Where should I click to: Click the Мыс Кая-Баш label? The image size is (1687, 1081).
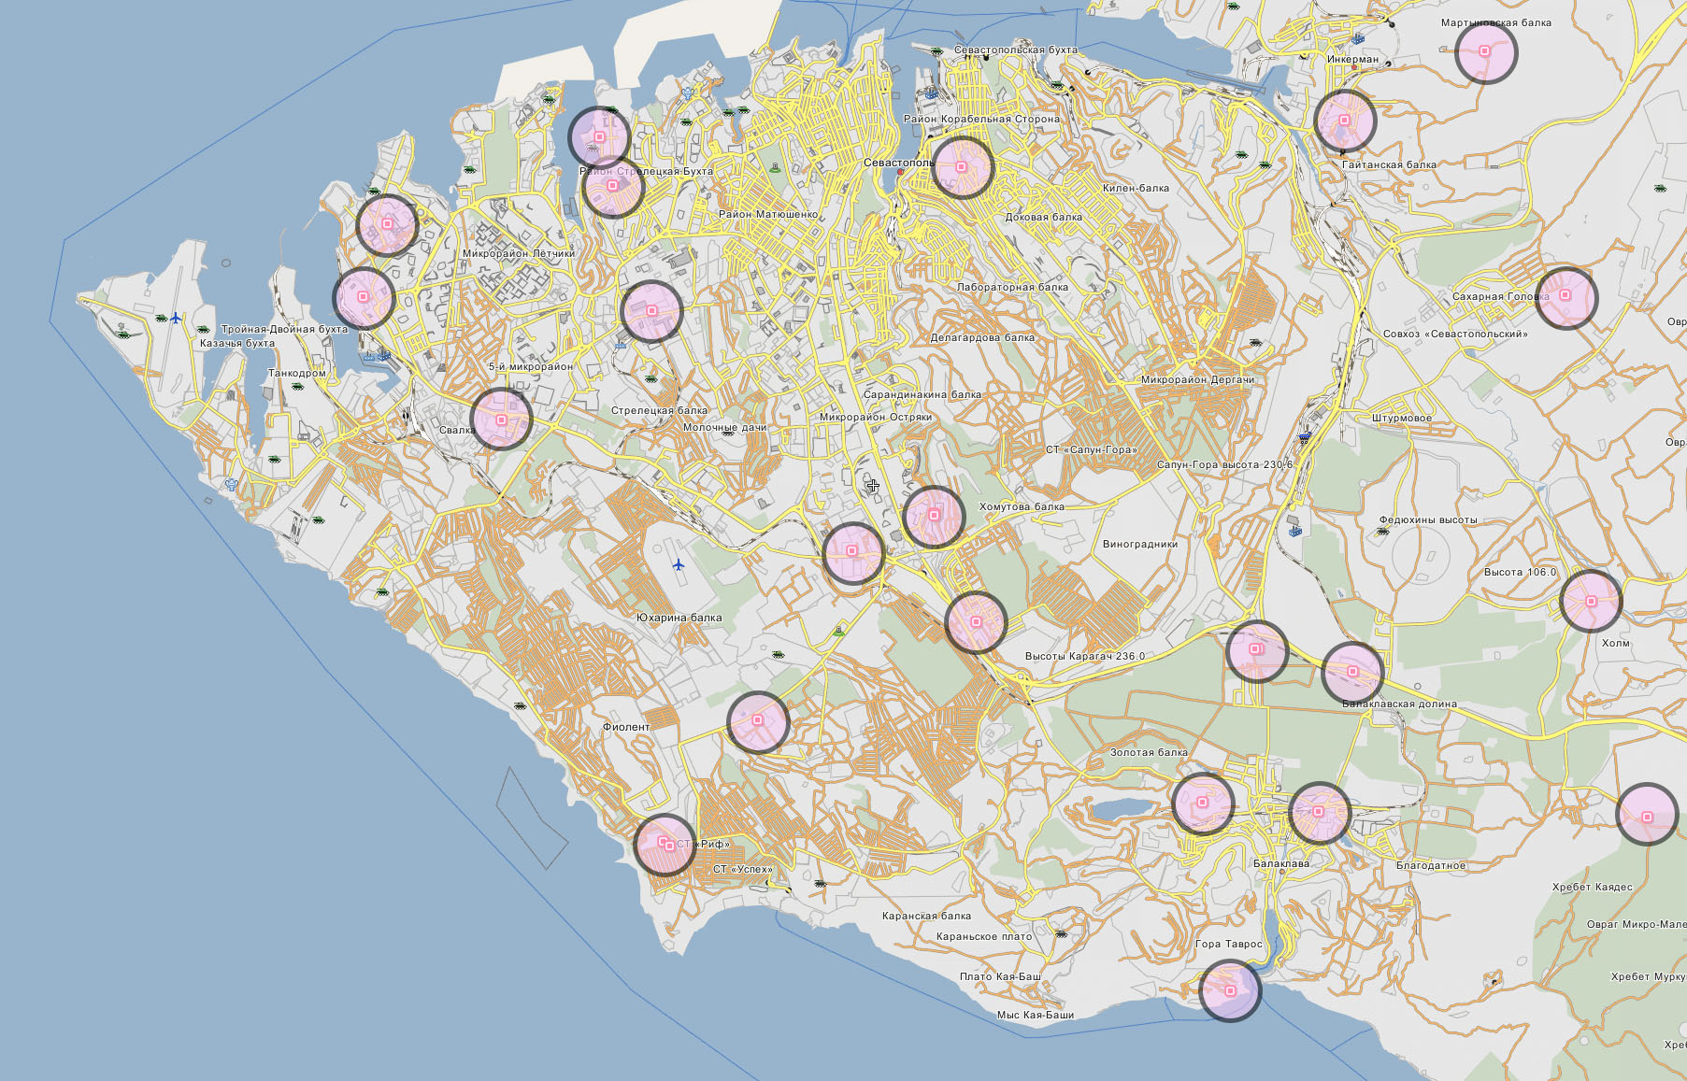tap(1035, 1015)
